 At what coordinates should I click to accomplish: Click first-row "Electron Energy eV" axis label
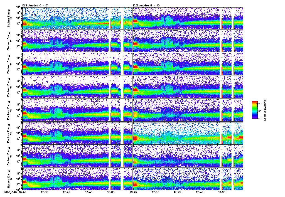pyautogui.click(x=9, y=18)
